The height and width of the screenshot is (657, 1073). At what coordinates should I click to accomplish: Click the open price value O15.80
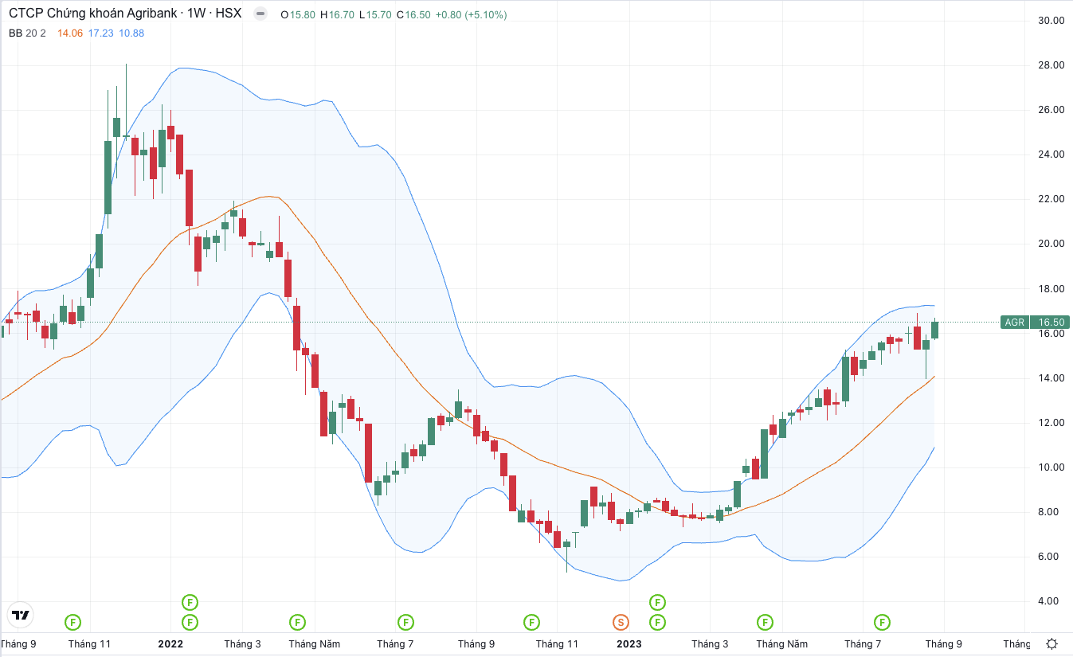(298, 14)
